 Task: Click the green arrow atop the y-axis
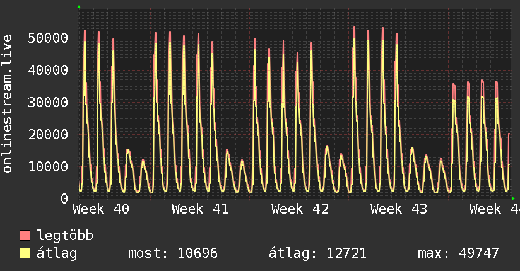79,7
